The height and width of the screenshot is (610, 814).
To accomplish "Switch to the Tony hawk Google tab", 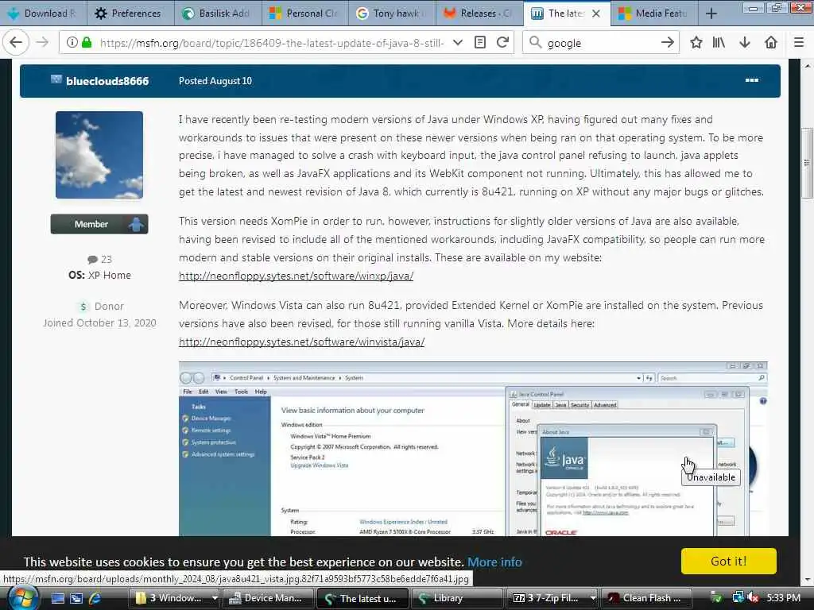I will 393,14.
